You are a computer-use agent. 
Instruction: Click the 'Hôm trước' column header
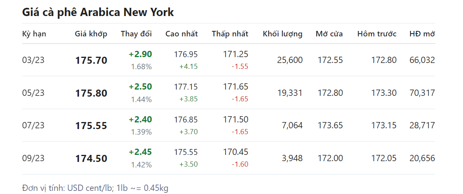pyautogui.click(x=377, y=34)
